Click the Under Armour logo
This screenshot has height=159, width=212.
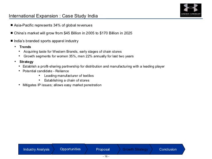tap(191, 10)
